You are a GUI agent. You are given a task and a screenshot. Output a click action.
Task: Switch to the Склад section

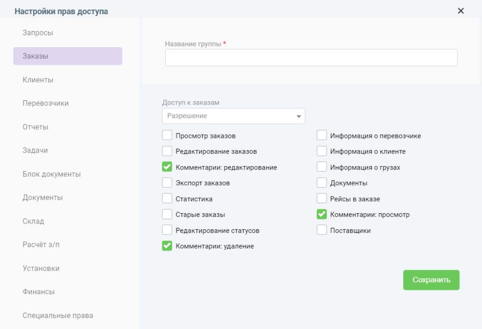[33, 221]
